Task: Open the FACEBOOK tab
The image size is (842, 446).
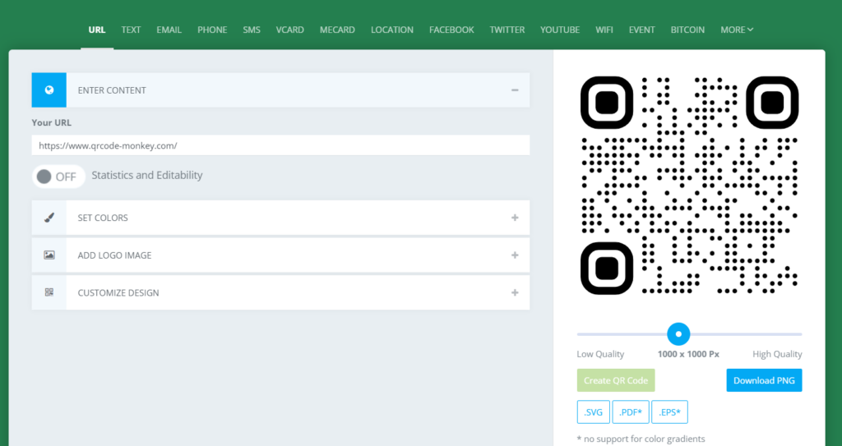Action: 451,30
